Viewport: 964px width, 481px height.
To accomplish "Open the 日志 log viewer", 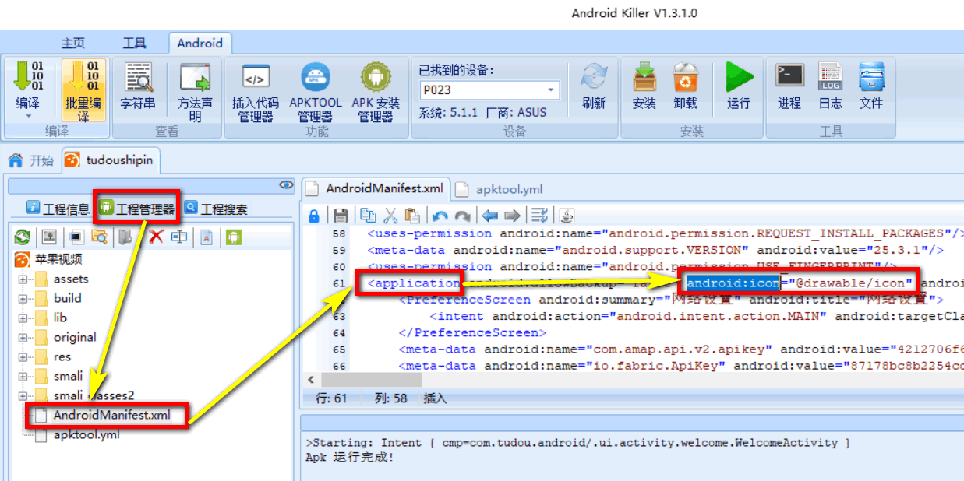I will tap(831, 86).
